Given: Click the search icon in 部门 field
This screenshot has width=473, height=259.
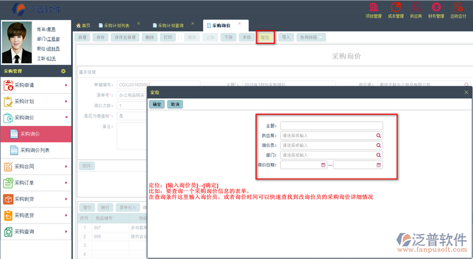Looking at the screenshot, I should 378,155.
